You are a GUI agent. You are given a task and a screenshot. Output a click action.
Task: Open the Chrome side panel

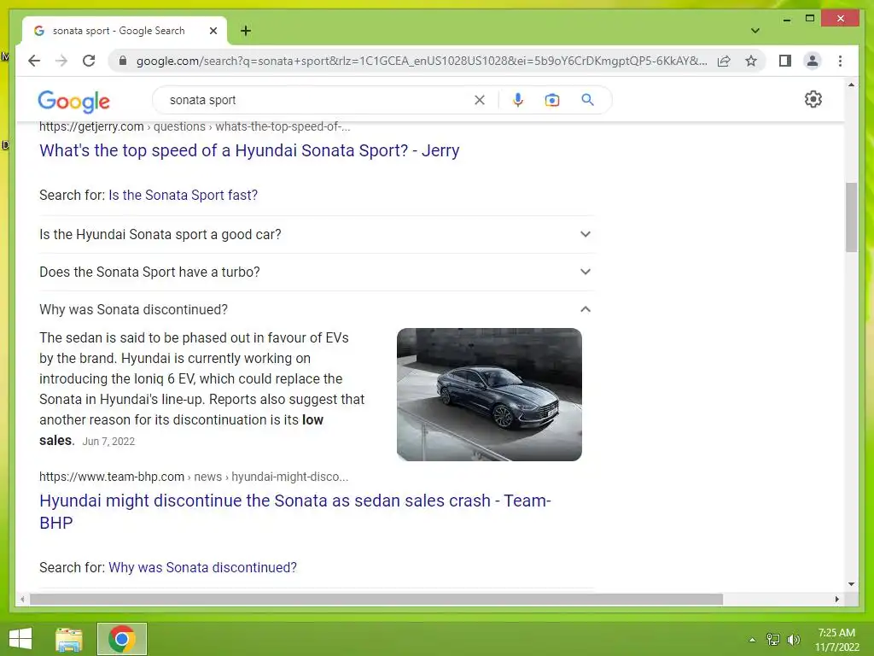click(x=785, y=61)
